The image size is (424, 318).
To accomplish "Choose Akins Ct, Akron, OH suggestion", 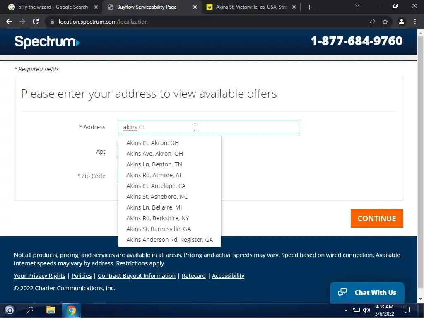I will pyautogui.click(x=169, y=143).
